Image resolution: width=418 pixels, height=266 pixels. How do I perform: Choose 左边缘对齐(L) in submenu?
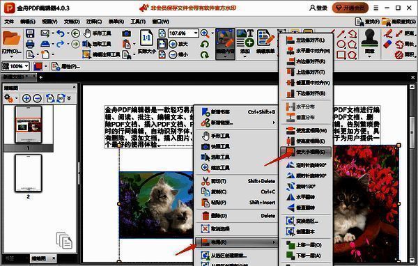click(306, 40)
